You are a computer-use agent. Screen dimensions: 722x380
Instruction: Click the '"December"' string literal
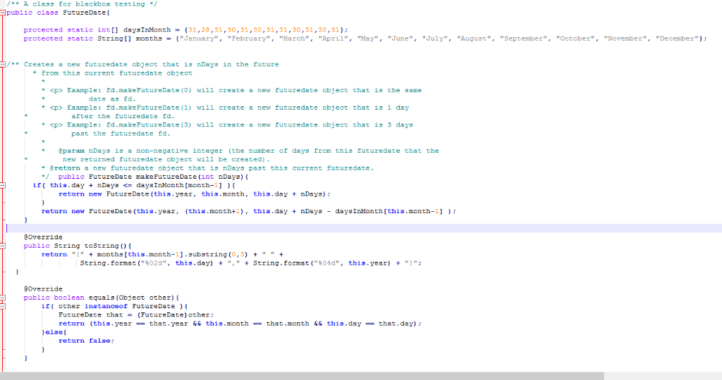click(678, 39)
